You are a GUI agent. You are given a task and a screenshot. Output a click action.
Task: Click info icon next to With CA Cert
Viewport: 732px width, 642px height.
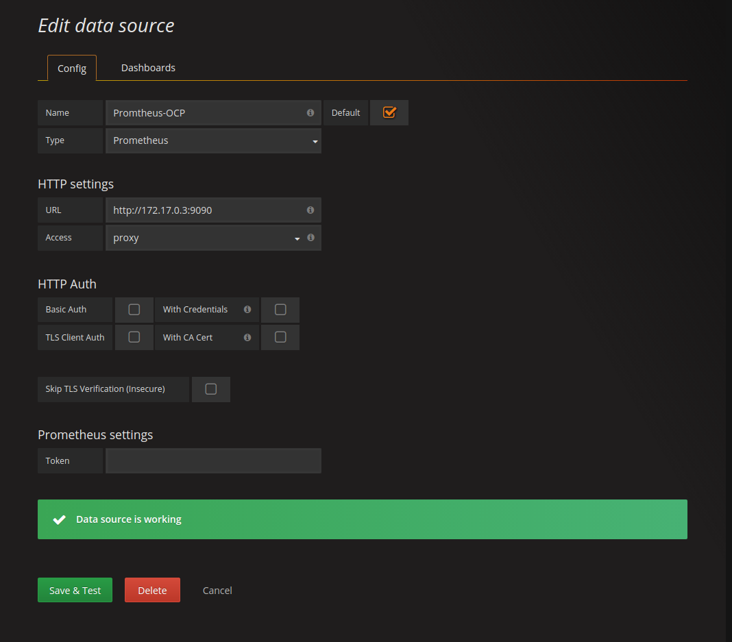[247, 337]
